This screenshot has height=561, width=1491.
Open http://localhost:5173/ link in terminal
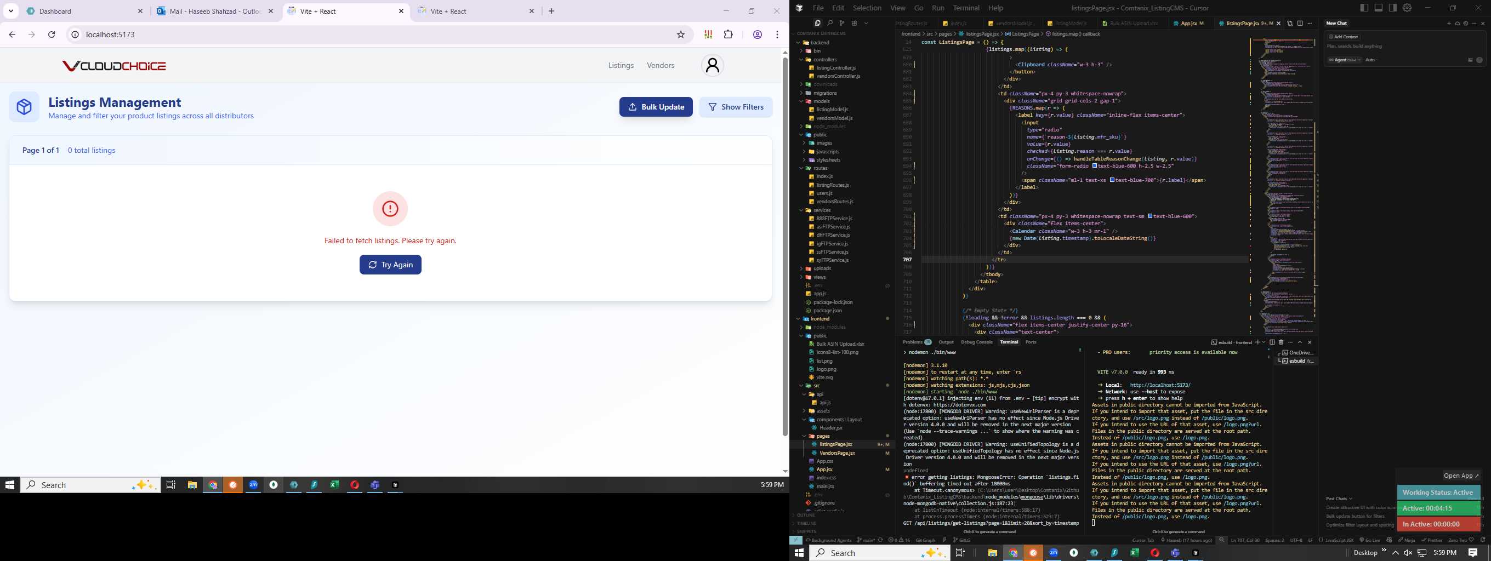pyautogui.click(x=1160, y=385)
